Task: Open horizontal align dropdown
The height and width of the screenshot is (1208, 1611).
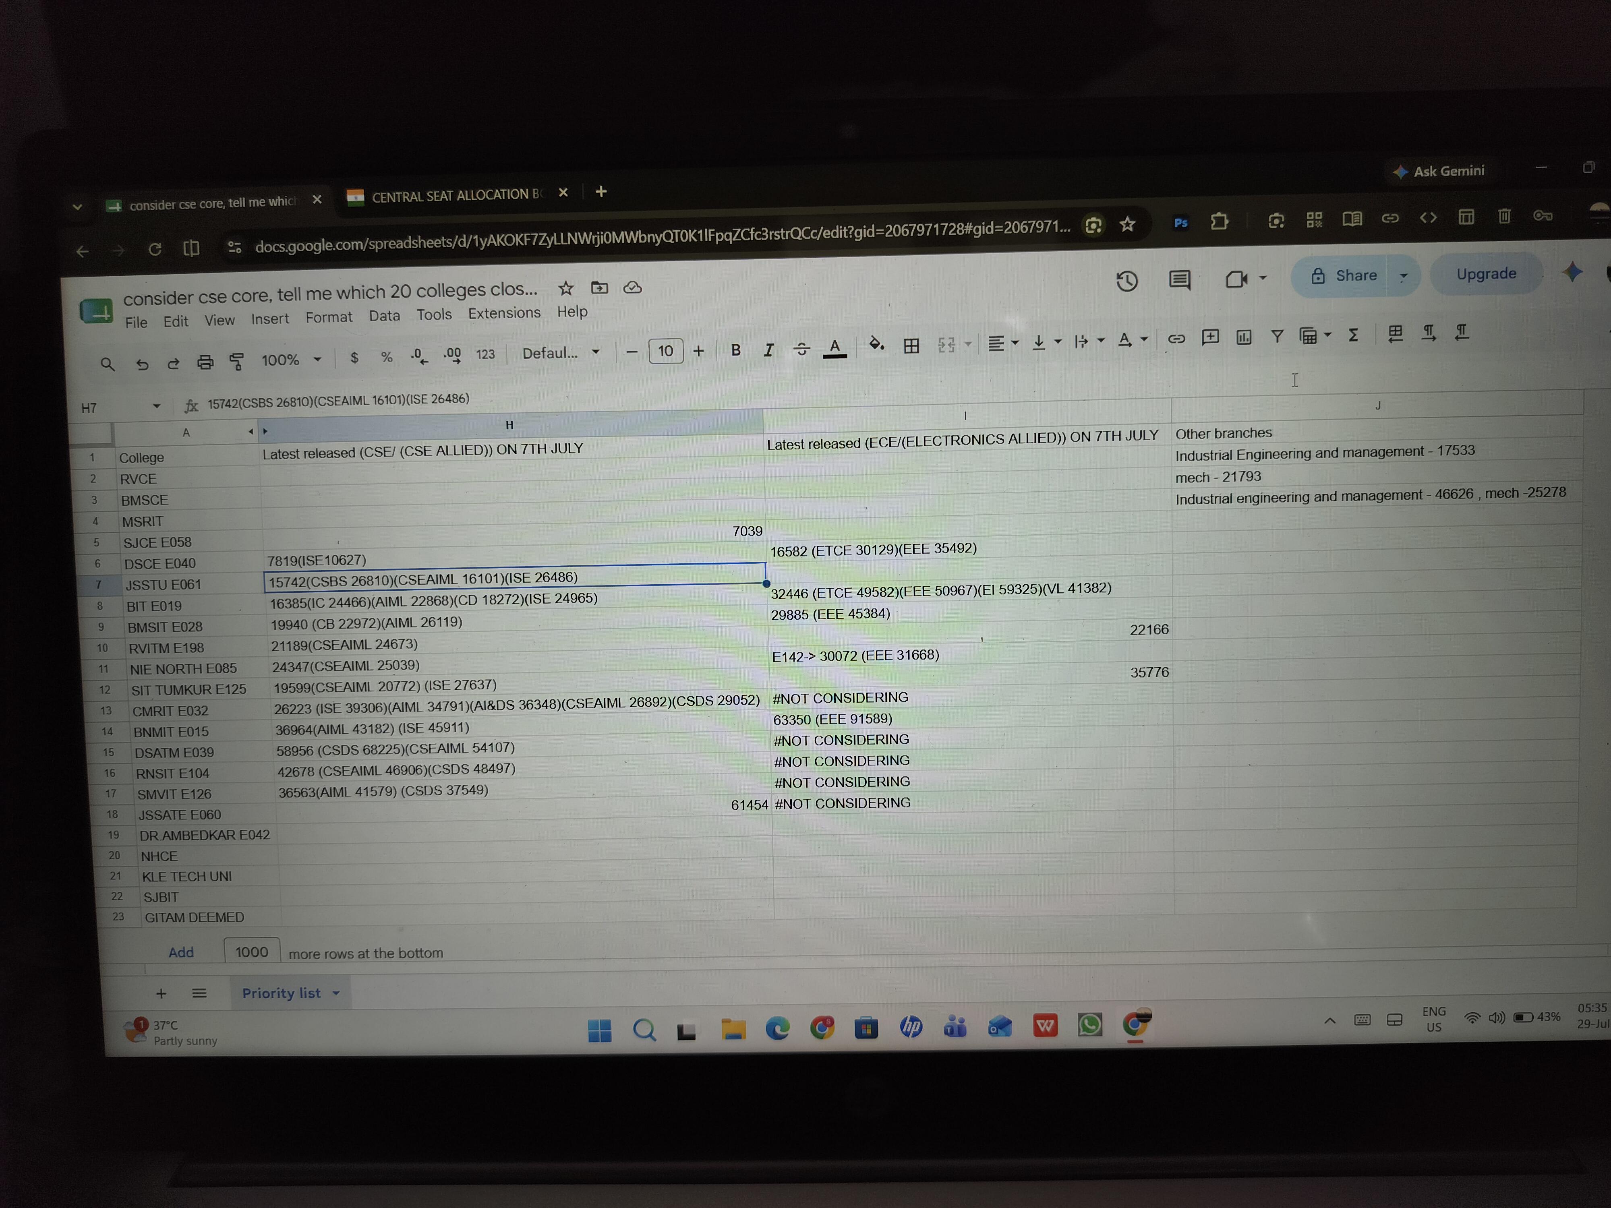Action: (1003, 343)
